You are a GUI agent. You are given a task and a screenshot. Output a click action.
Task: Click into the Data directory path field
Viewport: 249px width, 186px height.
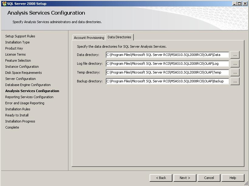(168, 55)
